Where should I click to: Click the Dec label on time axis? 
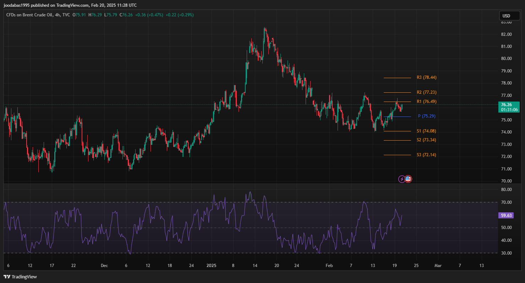tap(104, 266)
